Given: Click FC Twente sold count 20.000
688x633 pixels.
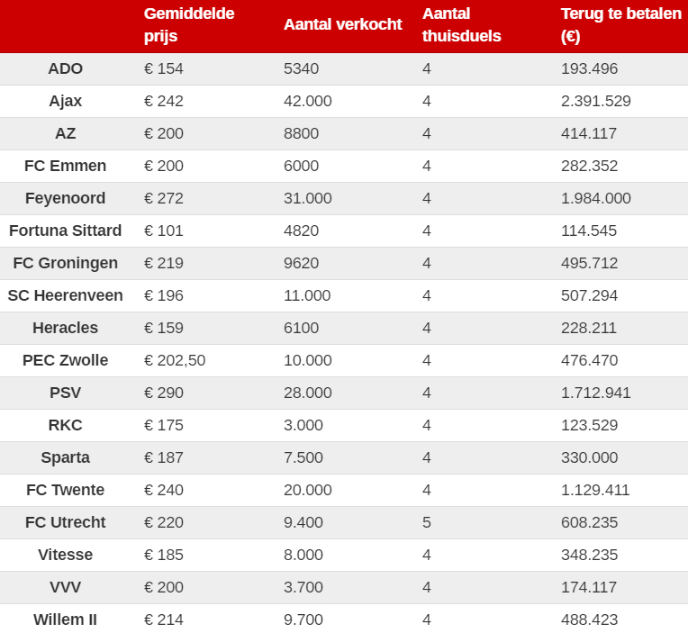Looking at the screenshot, I should tap(308, 490).
